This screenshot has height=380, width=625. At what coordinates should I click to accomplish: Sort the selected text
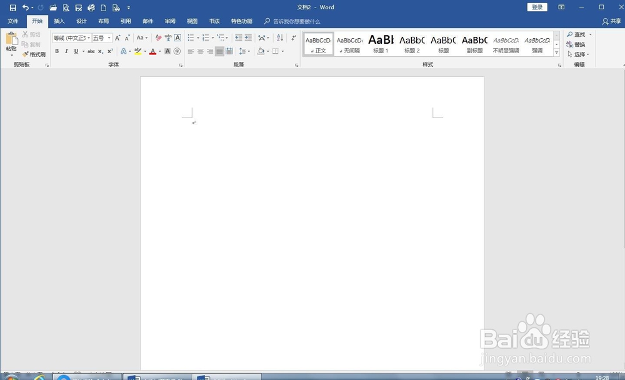[280, 38]
